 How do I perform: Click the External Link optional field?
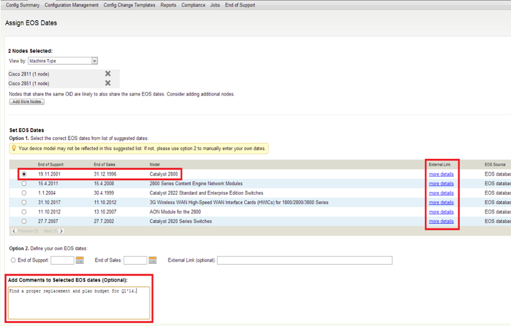click(x=305, y=260)
